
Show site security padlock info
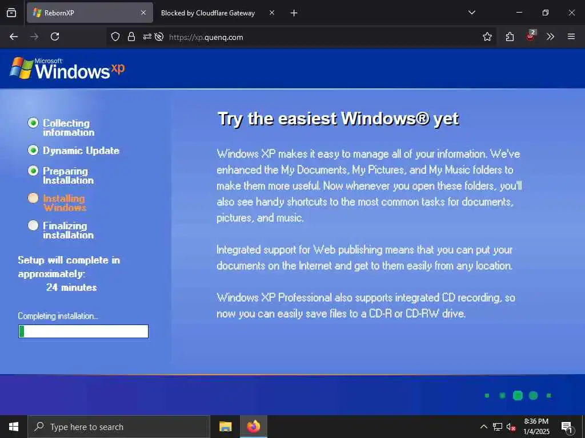(x=131, y=36)
